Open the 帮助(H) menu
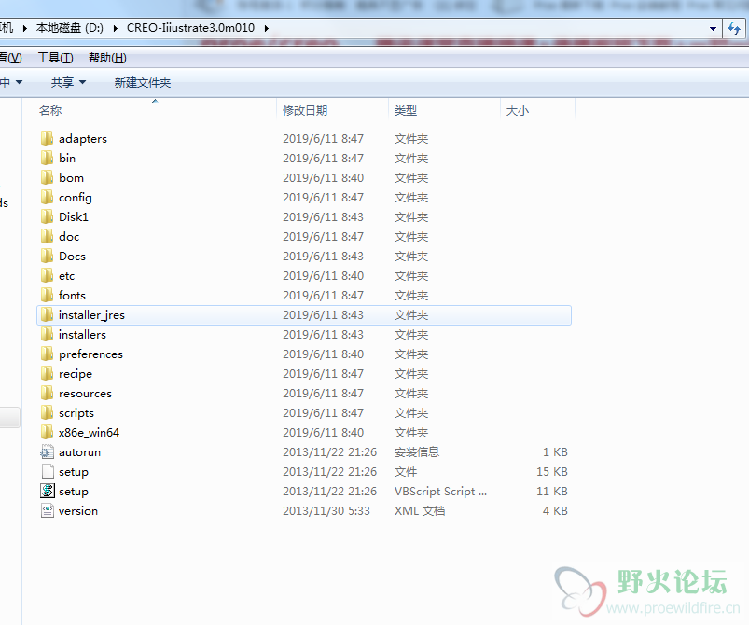The image size is (749, 625). pyautogui.click(x=107, y=58)
